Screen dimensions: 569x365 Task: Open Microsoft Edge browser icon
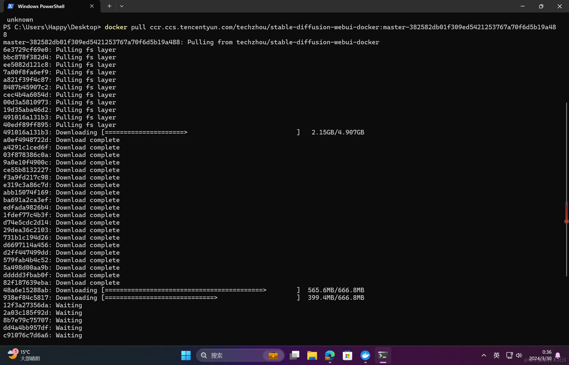click(330, 355)
